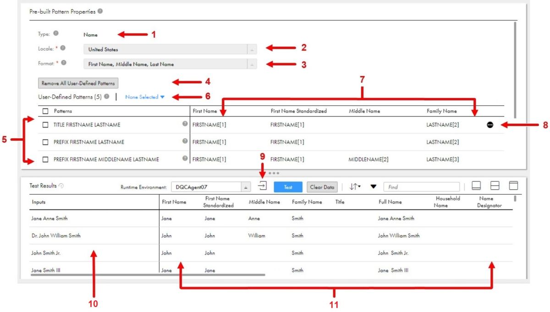Click the Clear Data button

pyautogui.click(x=322, y=187)
